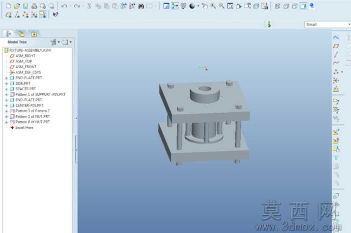Click the Add component to assembly icon
The height and width of the screenshot is (233, 351).
336,132
